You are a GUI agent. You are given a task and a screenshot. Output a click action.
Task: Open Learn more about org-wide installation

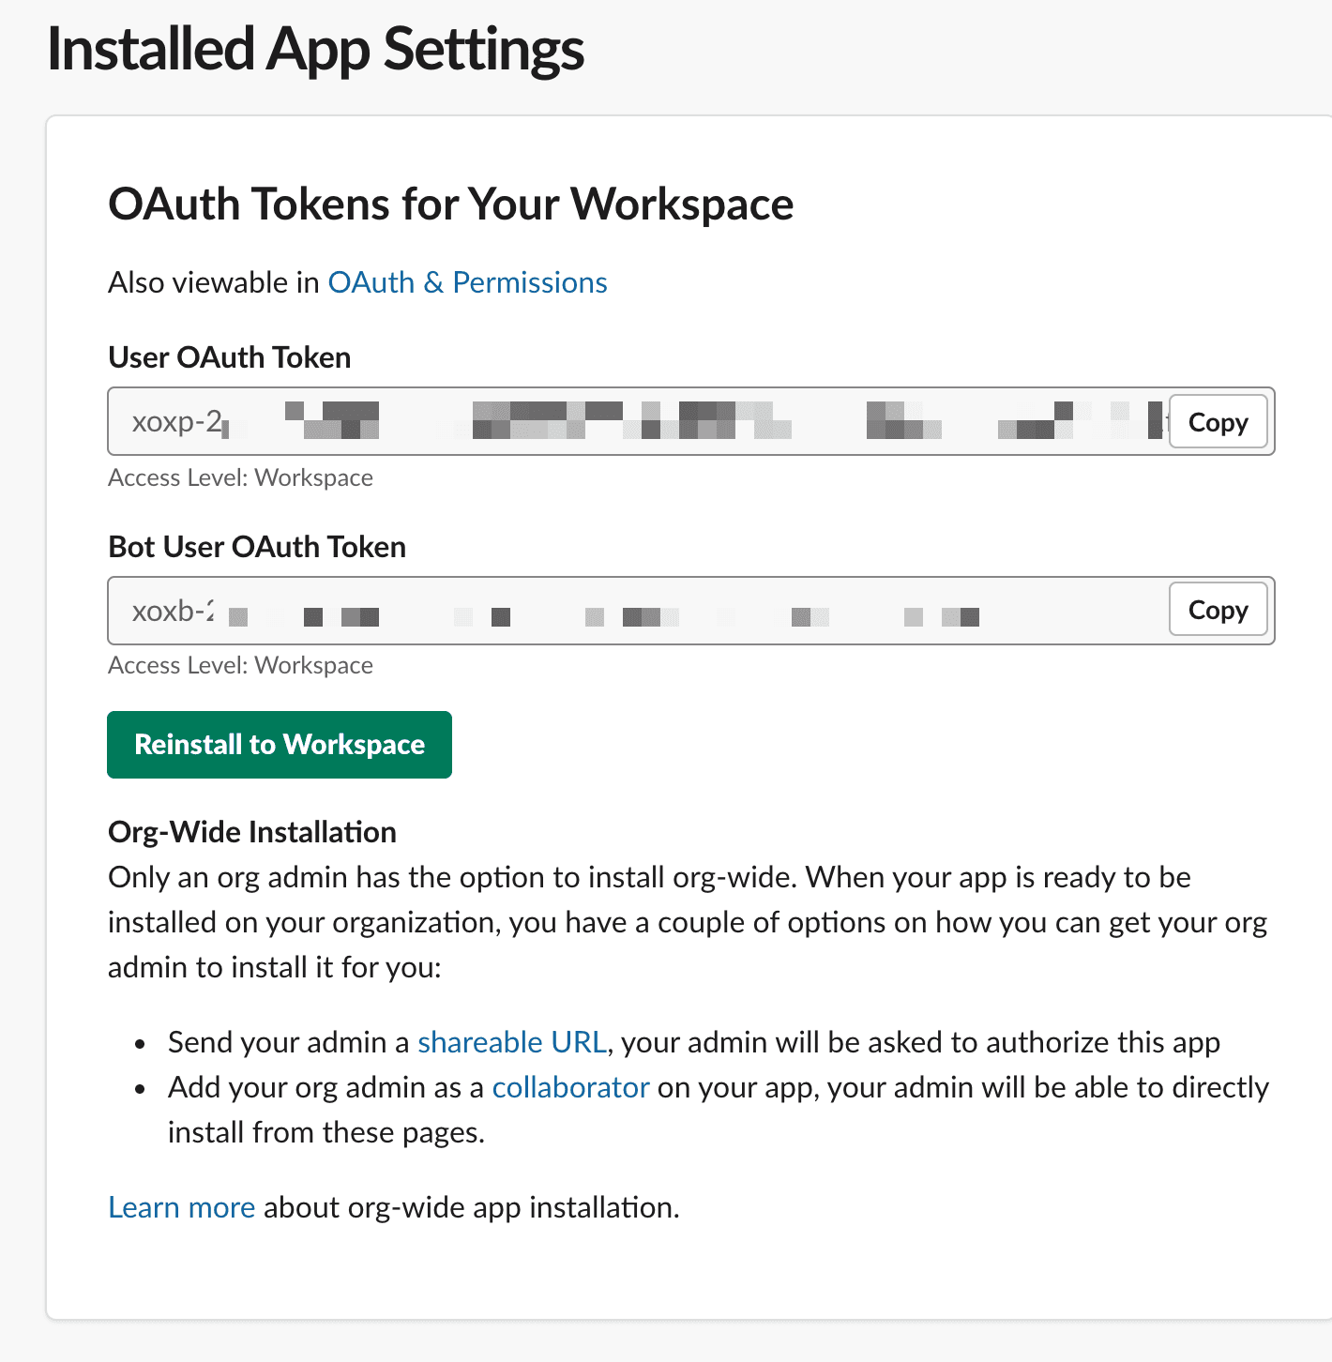tap(182, 1207)
